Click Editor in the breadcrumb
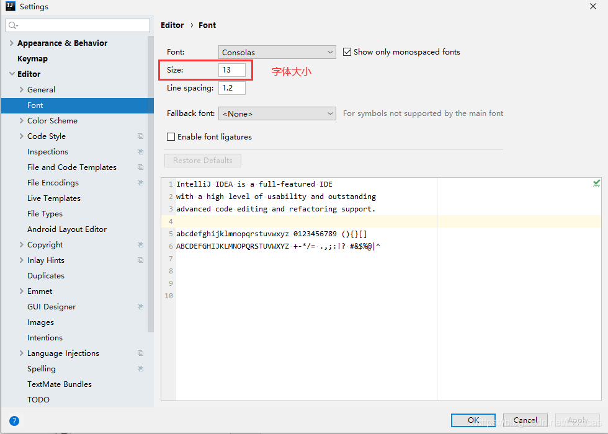608x434 pixels. 172,25
